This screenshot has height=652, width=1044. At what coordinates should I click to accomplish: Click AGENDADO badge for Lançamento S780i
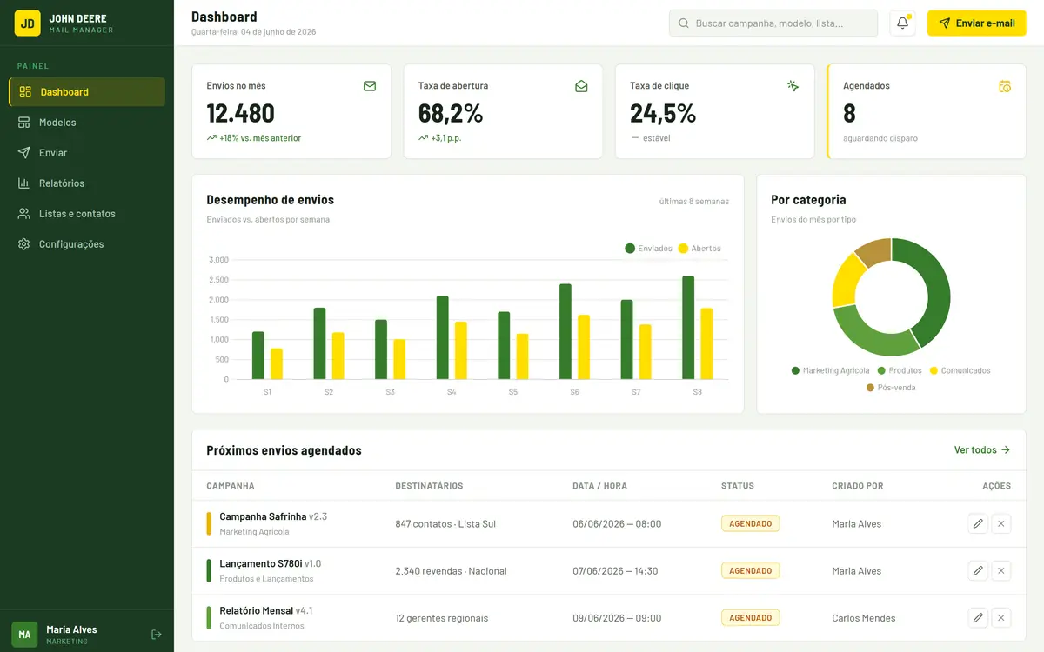pos(751,571)
